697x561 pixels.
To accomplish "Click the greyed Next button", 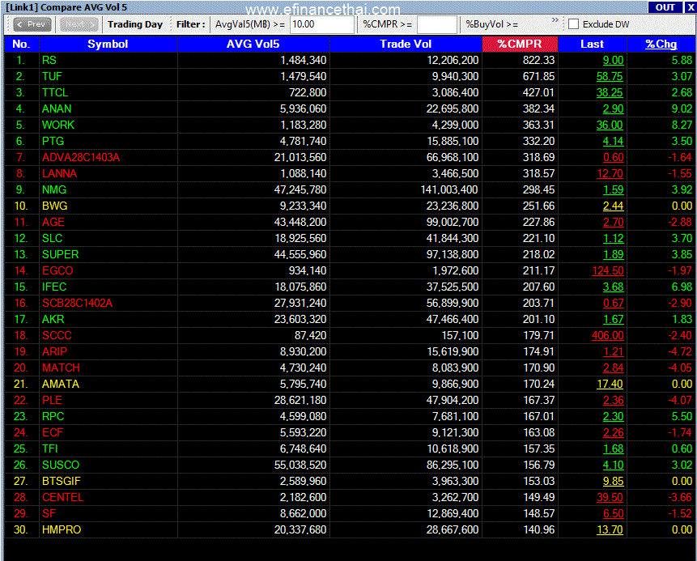I will tap(79, 24).
